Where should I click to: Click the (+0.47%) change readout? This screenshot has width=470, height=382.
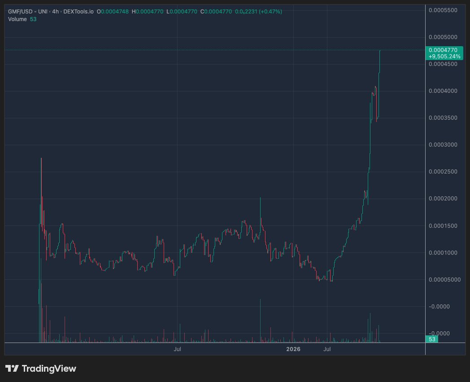pos(271,12)
